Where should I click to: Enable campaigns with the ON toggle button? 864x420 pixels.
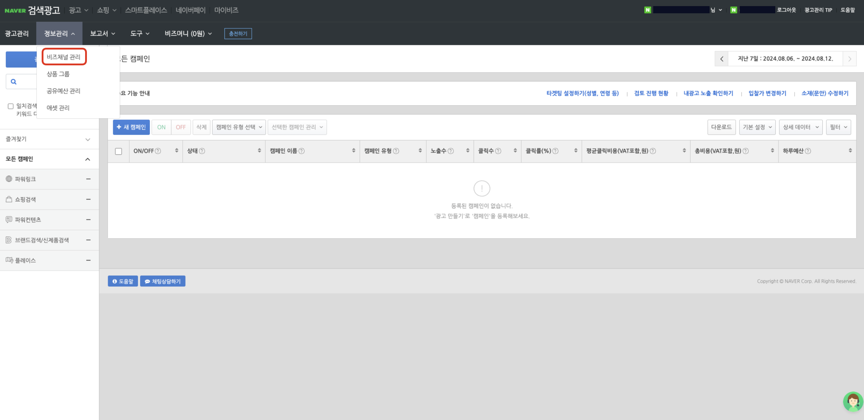(161, 127)
